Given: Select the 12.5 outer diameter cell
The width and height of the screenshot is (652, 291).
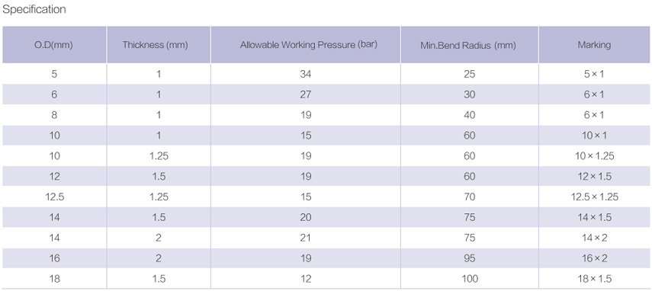Looking at the screenshot, I should tap(54, 197).
